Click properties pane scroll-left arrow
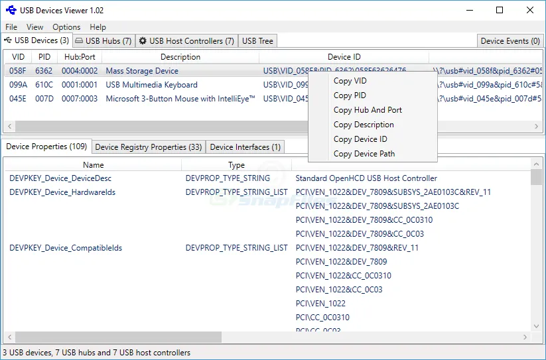The width and height of the screenshot is (546, 360). (x=10, y=337)
